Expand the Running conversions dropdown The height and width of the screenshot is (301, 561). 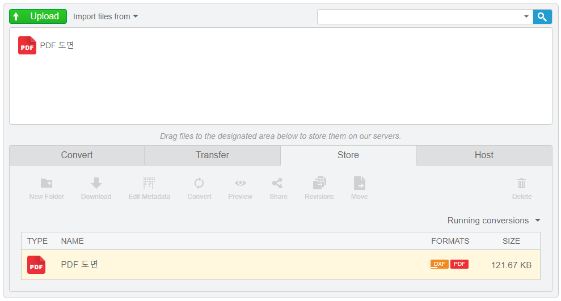coord(493,221)
